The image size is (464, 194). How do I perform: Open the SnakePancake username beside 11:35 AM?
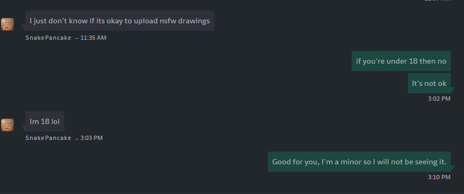(x=48, y=38)
